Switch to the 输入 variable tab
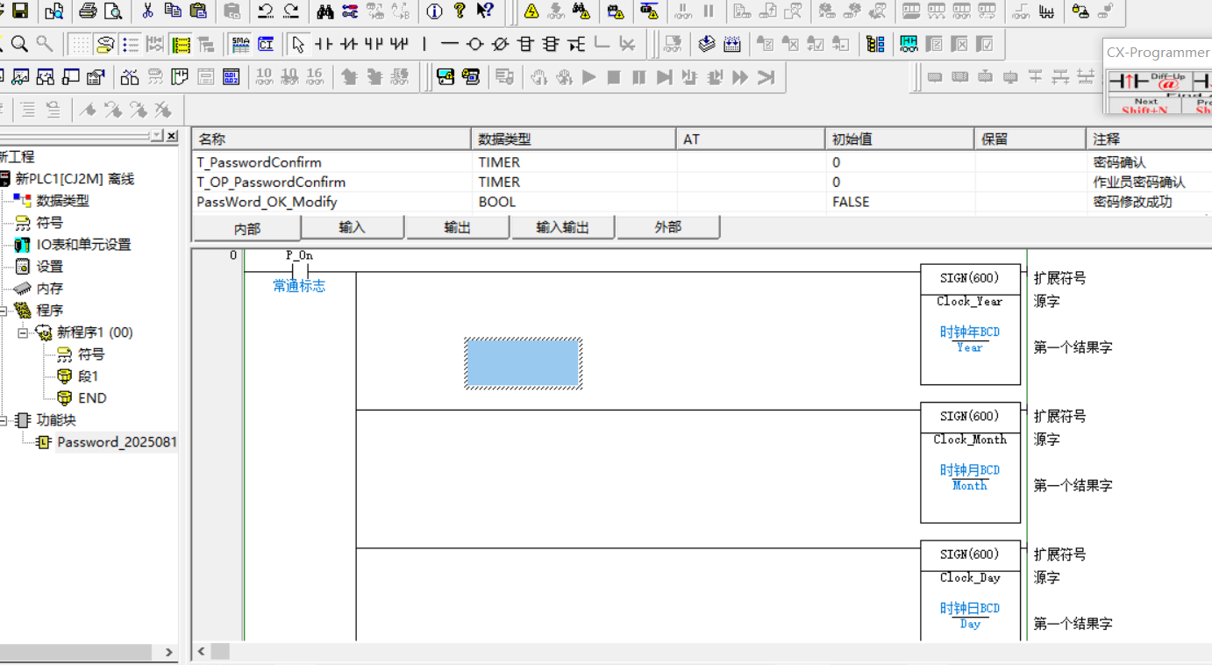 coord(352,227)
